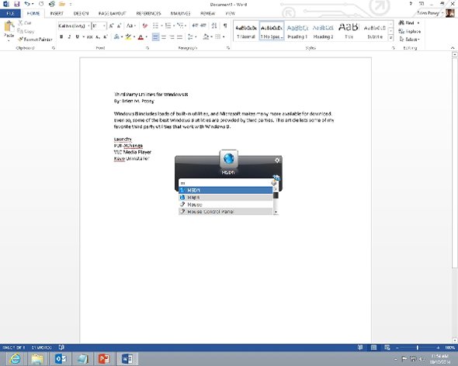The image size is (458, 366).
Task: Open the font size dropdown
Action: 104,26
